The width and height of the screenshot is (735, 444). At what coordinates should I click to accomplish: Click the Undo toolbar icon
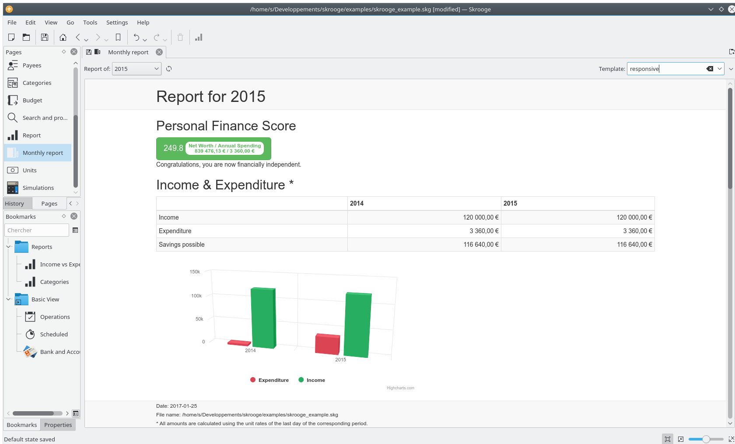(x=136, y=38)
